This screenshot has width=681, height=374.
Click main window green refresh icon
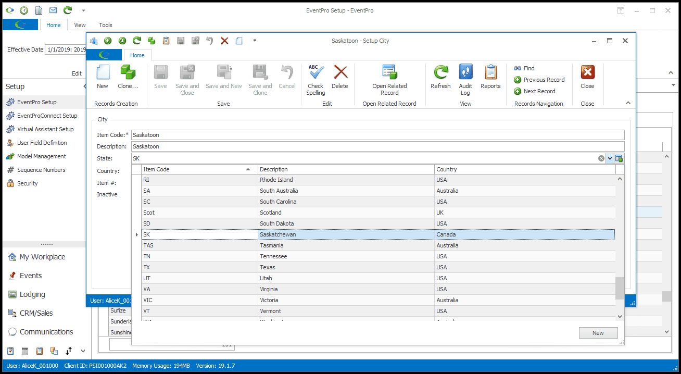click(68, 10)
